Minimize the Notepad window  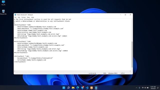(120, 15)
